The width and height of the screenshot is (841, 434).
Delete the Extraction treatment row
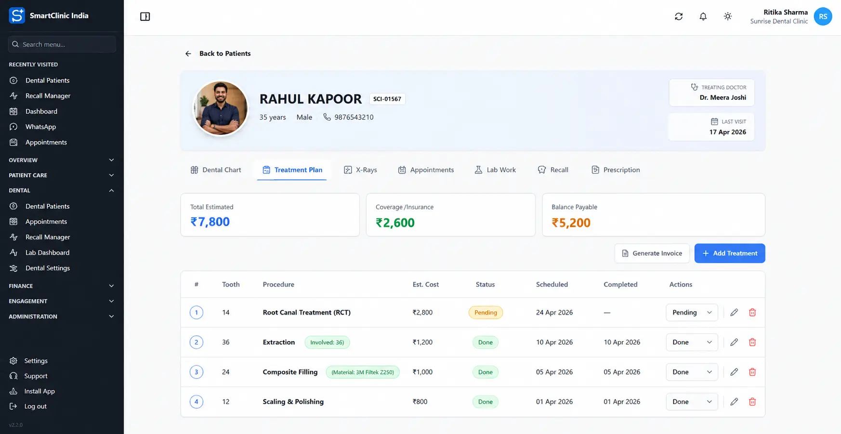click(x=752, y=342)
